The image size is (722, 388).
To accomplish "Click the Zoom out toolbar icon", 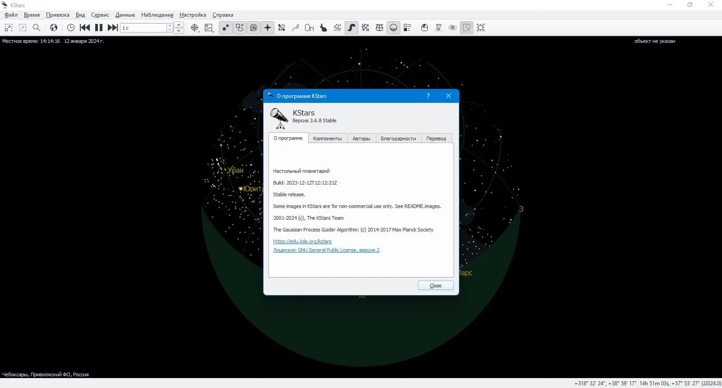I will (x=23, y=28).
